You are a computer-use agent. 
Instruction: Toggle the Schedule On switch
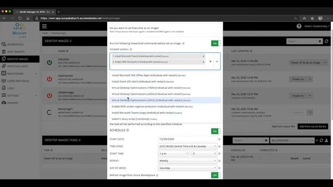pos(215,131)
